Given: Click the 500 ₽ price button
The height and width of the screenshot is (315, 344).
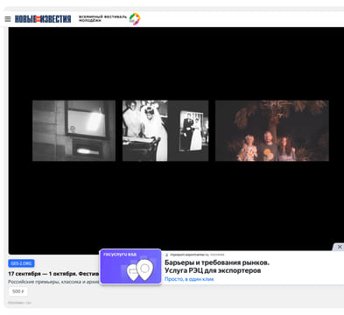Looking at the screenshot, I should coord(18,291).
